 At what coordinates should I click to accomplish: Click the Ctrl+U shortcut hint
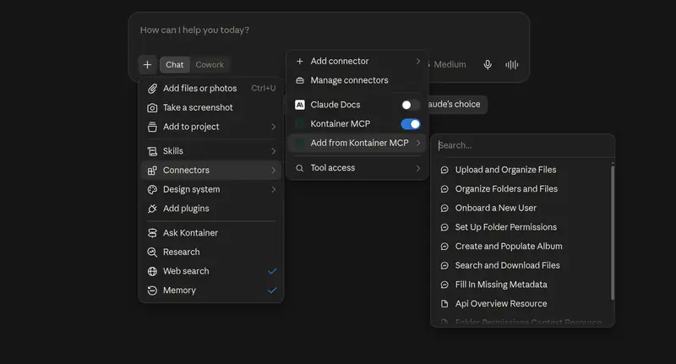tap(264, 89)
